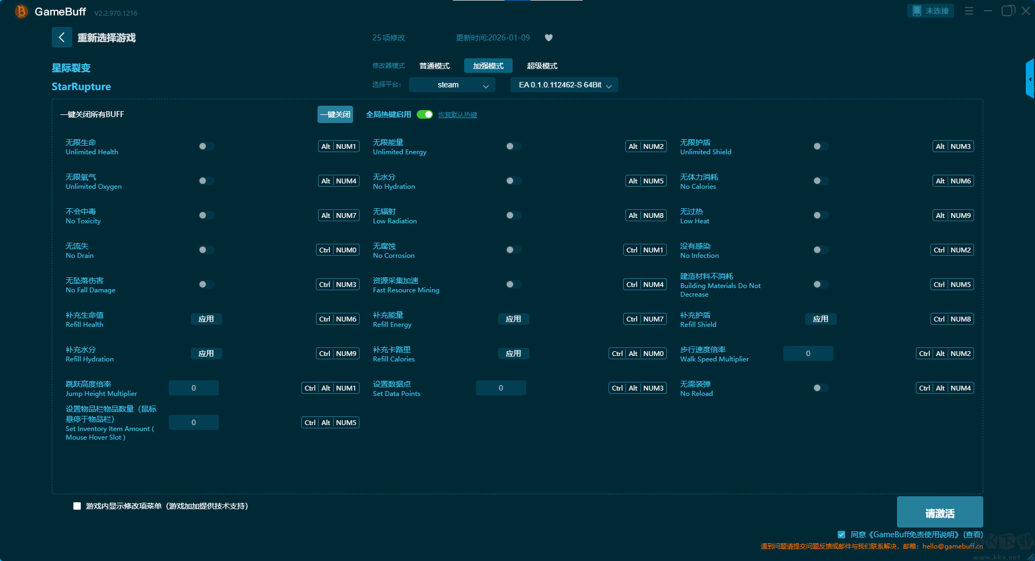The height and width of the screenshot is (561, 1035).
Task: Toggle No Infection switch
Action: [820, 250]
